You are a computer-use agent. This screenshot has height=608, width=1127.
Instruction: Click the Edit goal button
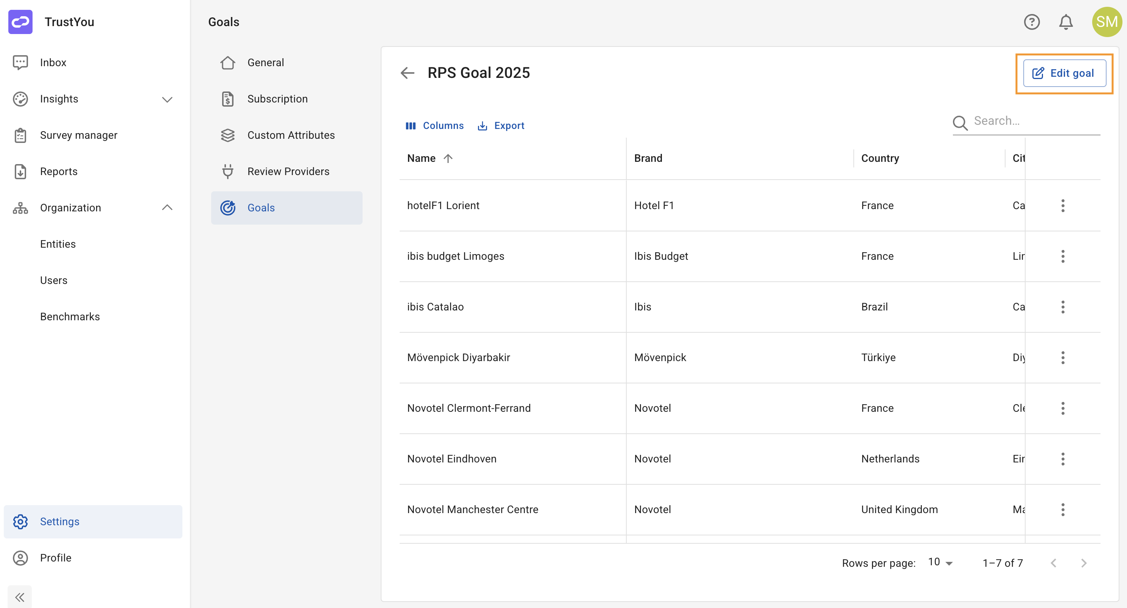[x=1064, y=73]
